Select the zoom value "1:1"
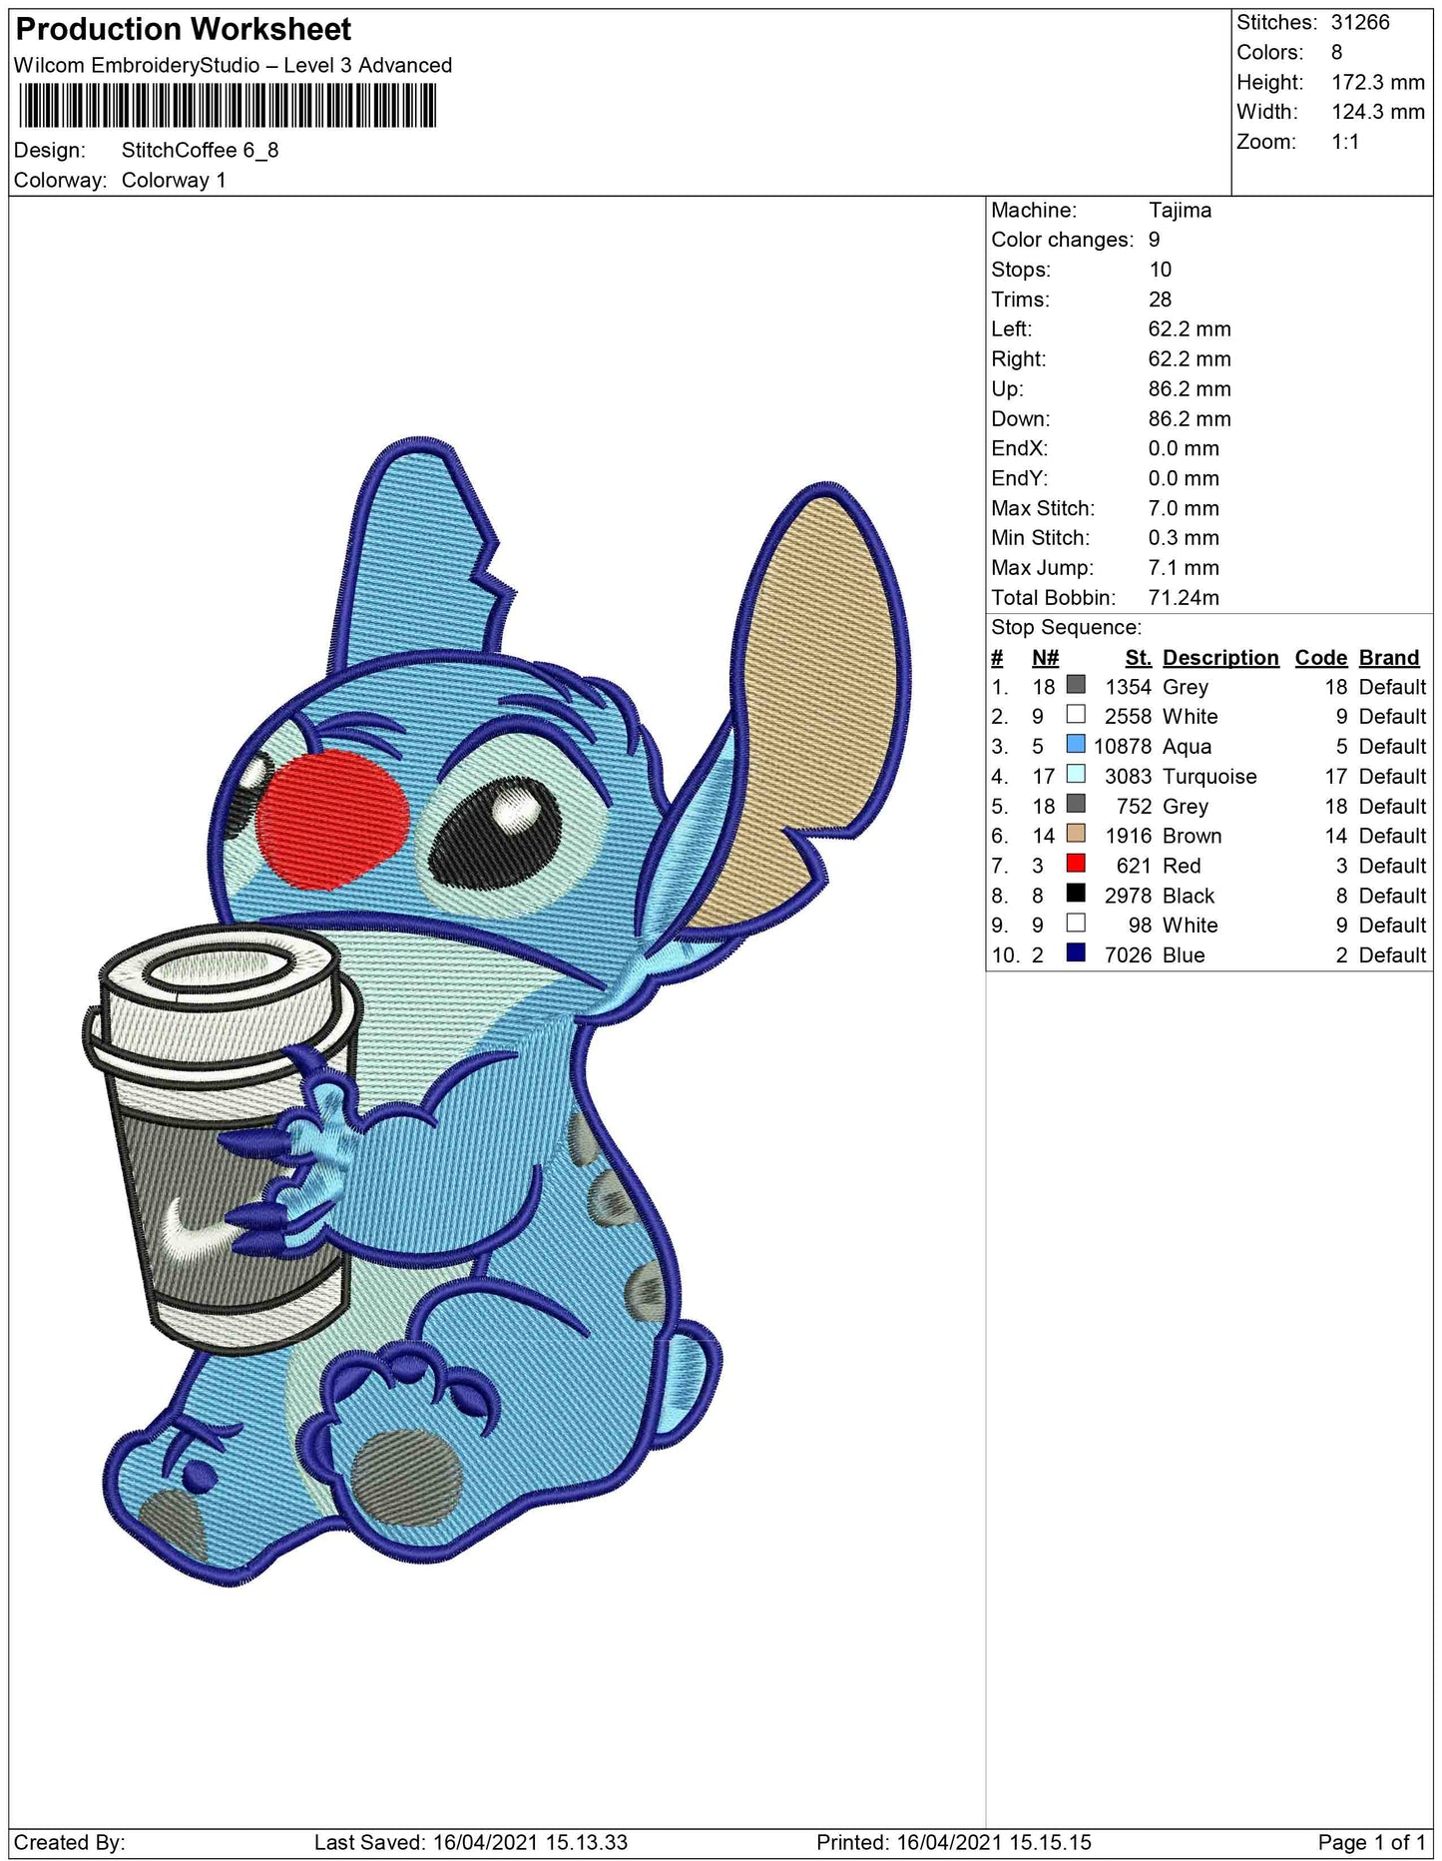 1345,142
